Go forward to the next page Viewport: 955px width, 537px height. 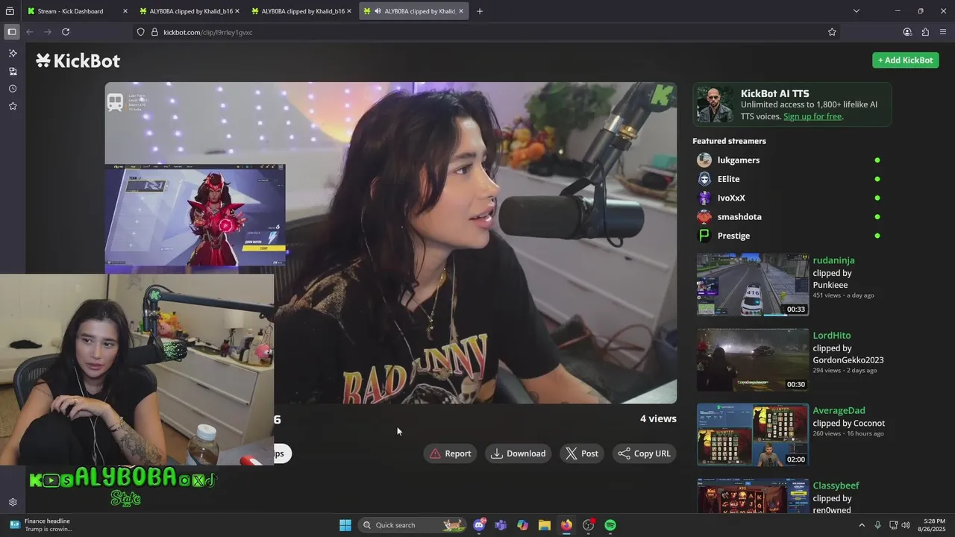coord(48,32)
